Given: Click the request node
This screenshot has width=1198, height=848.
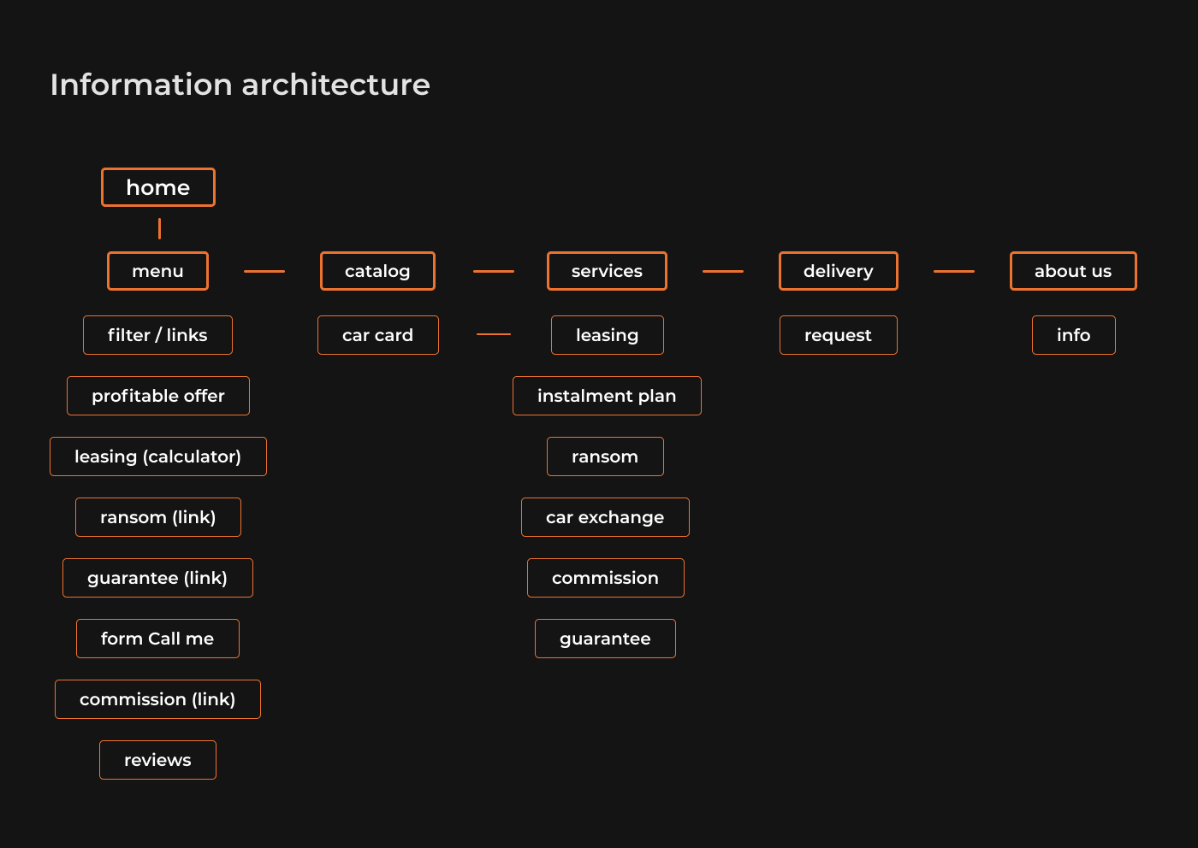Looking at the screenshot, I should (839, 335).
